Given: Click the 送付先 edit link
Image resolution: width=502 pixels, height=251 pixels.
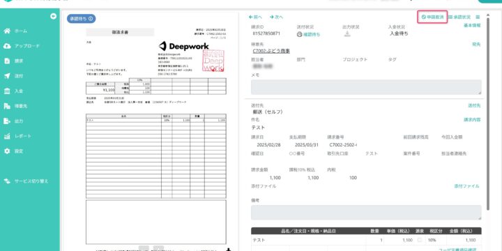Looking at the screenshot, I should click(475, 105).
